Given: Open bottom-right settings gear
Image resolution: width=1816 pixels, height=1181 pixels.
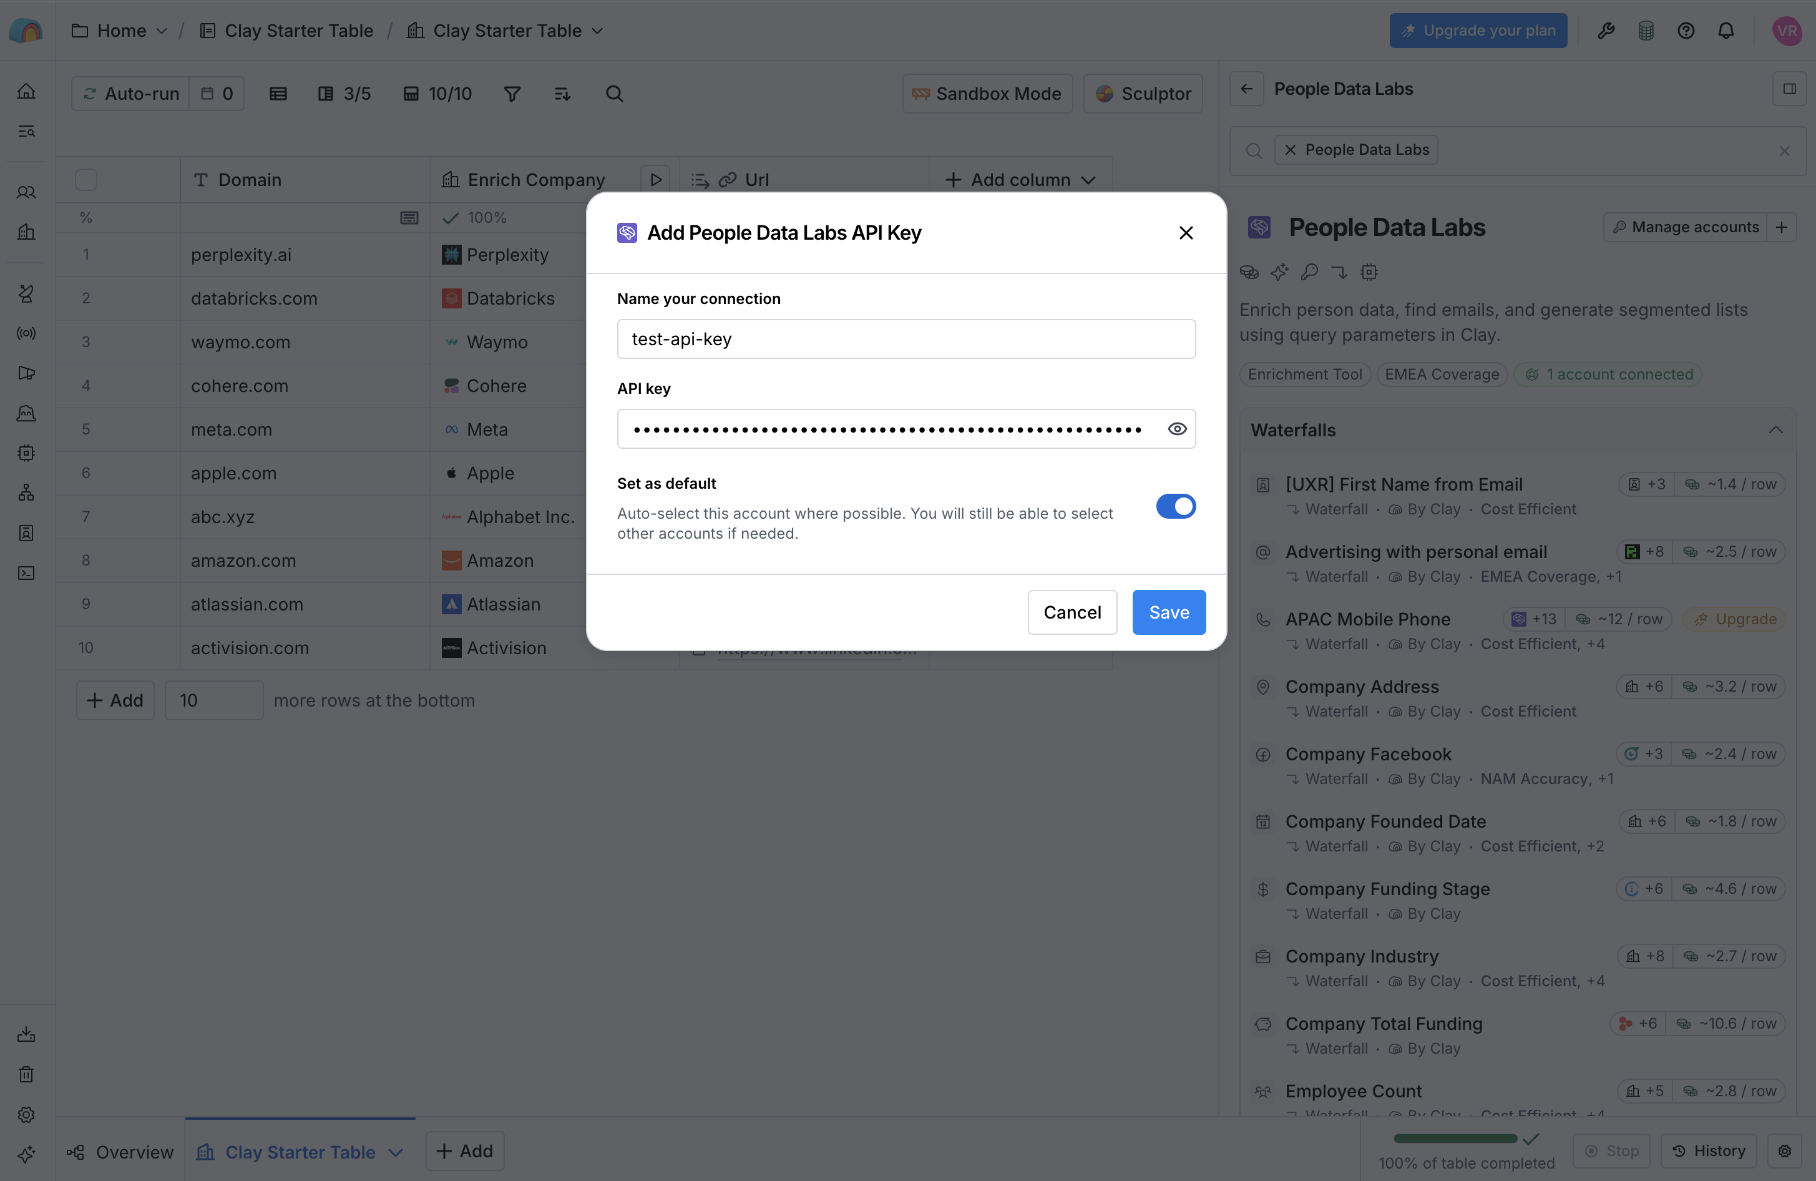Looking at the screenshot, I should click(x=1784, y=1150).
